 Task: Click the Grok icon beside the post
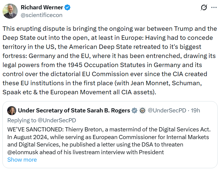pos(204,8)
